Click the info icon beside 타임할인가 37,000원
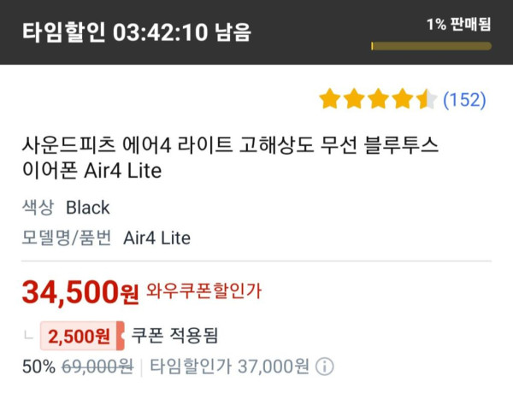The height and width of the screenshot is (393, 513). [x=325, y=367]
